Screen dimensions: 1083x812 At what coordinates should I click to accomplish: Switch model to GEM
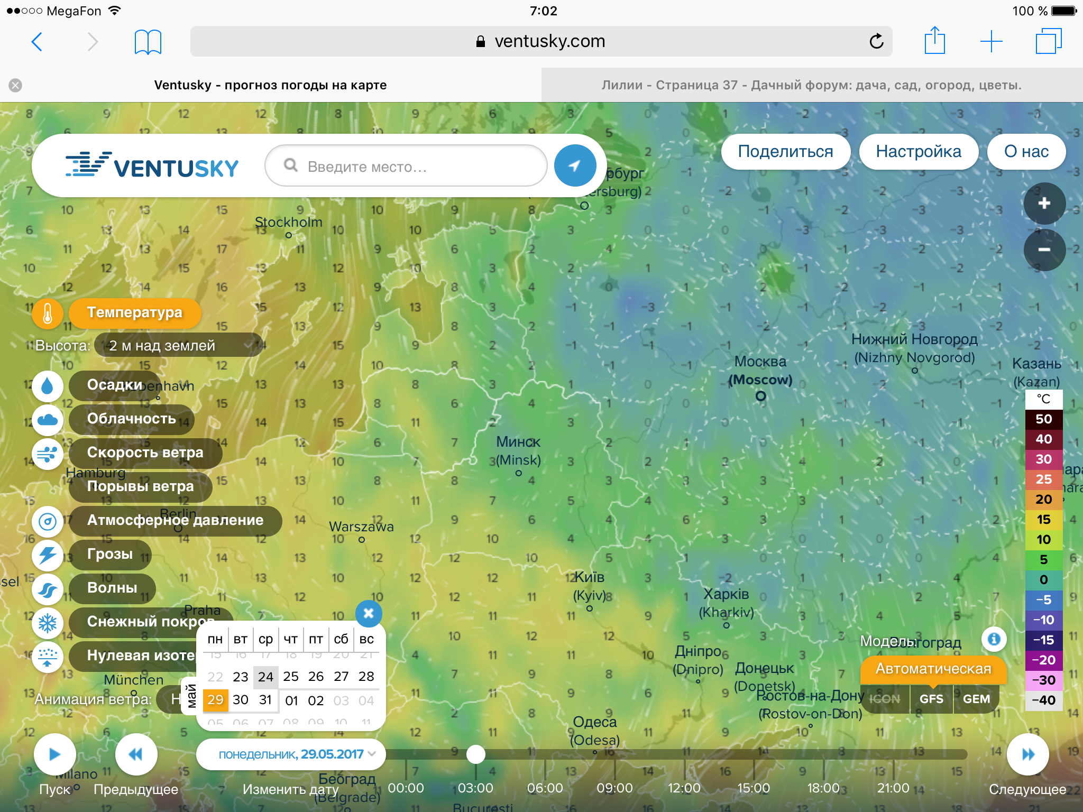(x=976, y=699)
